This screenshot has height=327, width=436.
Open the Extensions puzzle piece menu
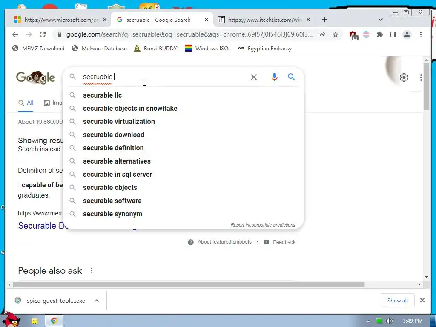[x=379, y=34]
